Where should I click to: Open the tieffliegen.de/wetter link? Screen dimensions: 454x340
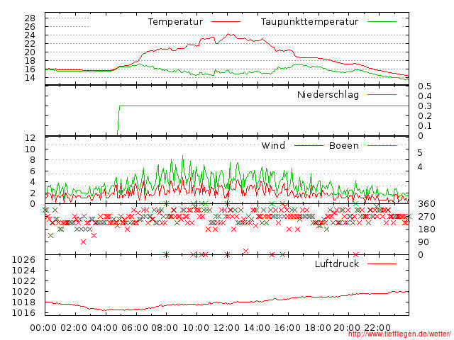coord(399,334)
